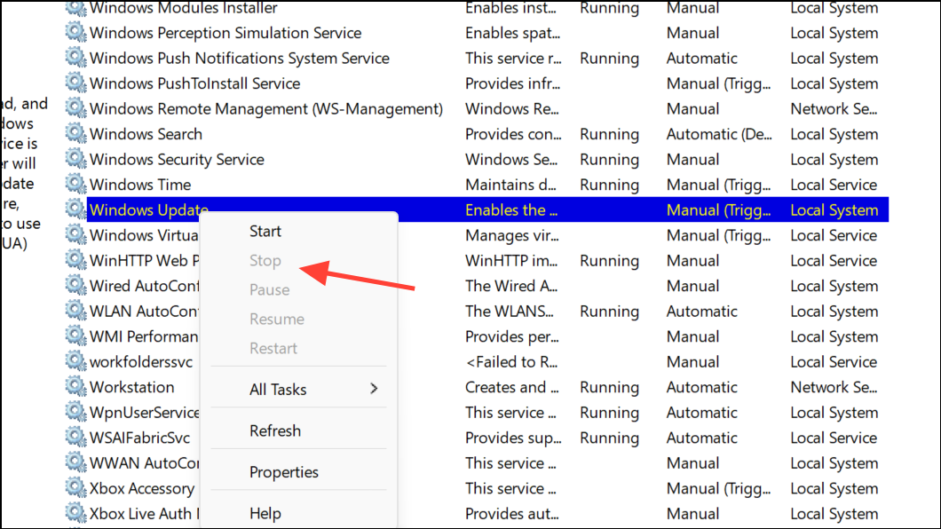Select the Windows Search service gear icon
This screenshot has width=941, height=529.
click(75, 133)
